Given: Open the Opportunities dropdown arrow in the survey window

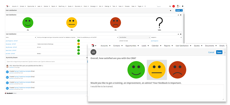Looking at the screenshot, I should pos(138,46).
